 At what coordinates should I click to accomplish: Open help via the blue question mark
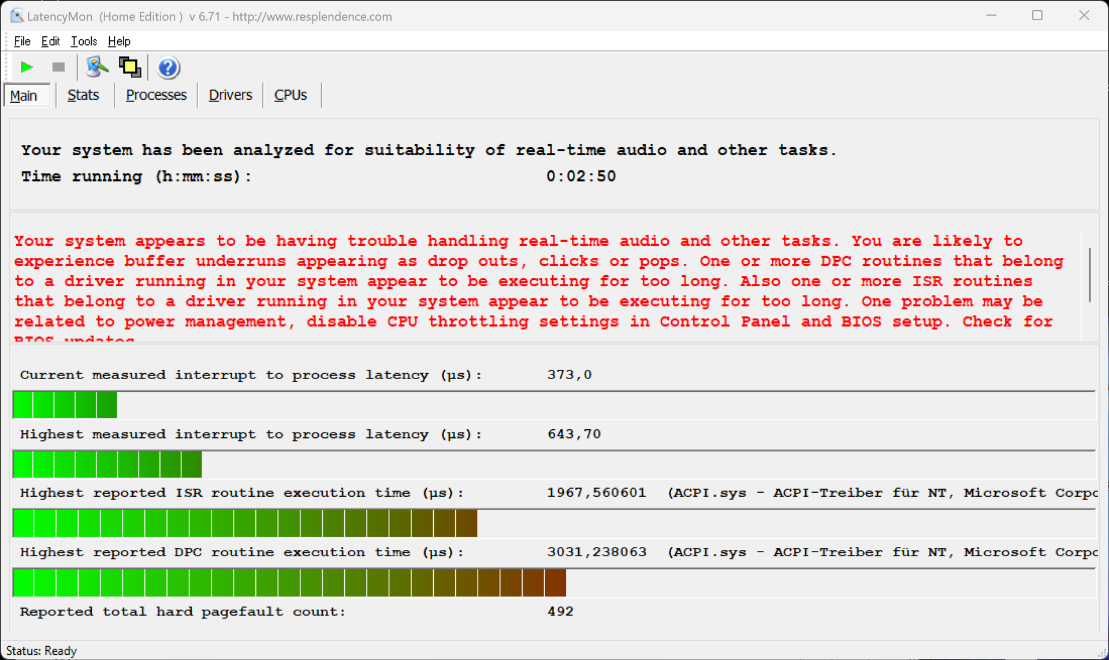(x=168, y=67)
